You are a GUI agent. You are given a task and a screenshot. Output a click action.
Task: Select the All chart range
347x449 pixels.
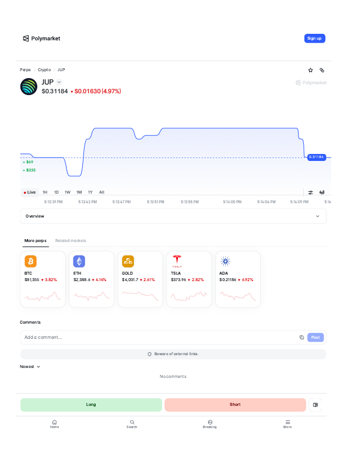[101, 192]
